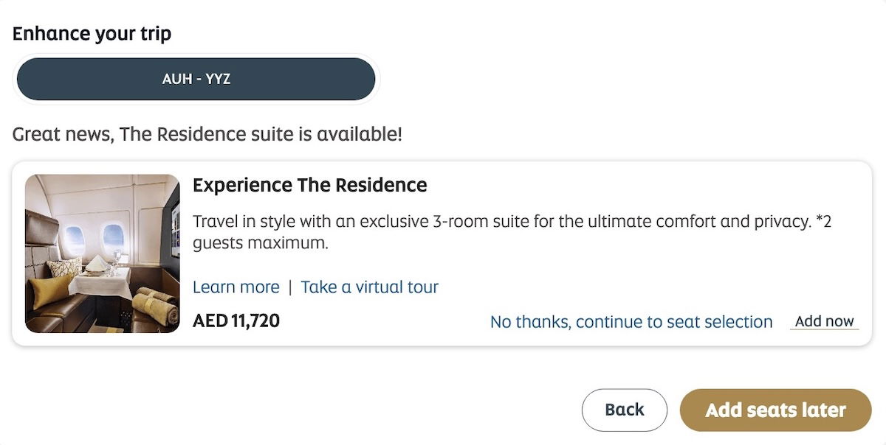Go to previous step with Back button

625,410
